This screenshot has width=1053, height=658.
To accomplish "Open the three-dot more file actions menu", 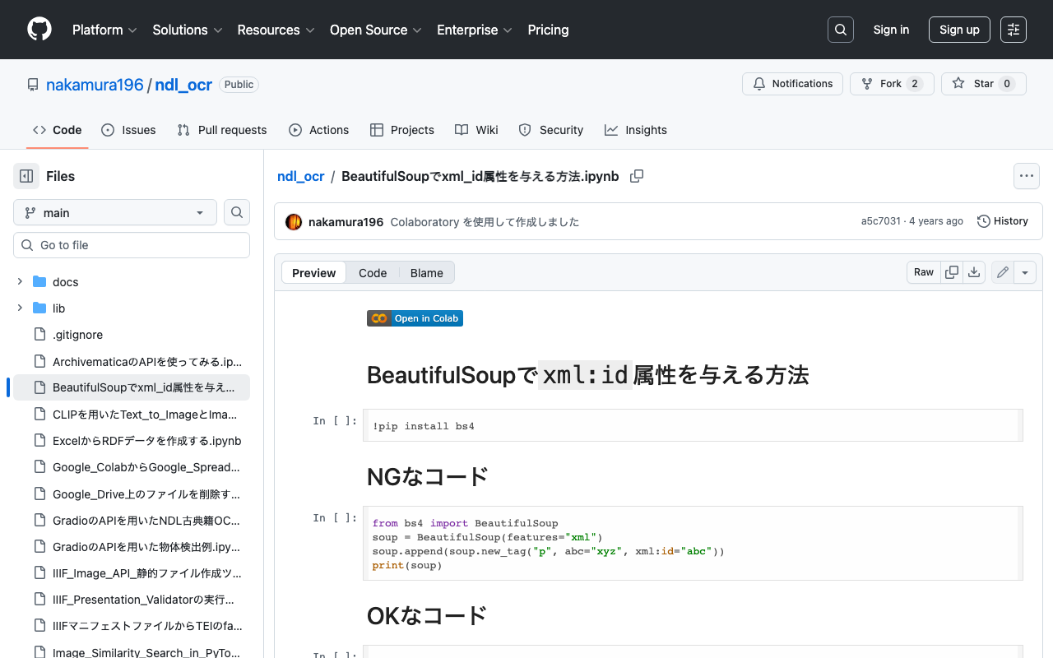I will [1026, 176].
